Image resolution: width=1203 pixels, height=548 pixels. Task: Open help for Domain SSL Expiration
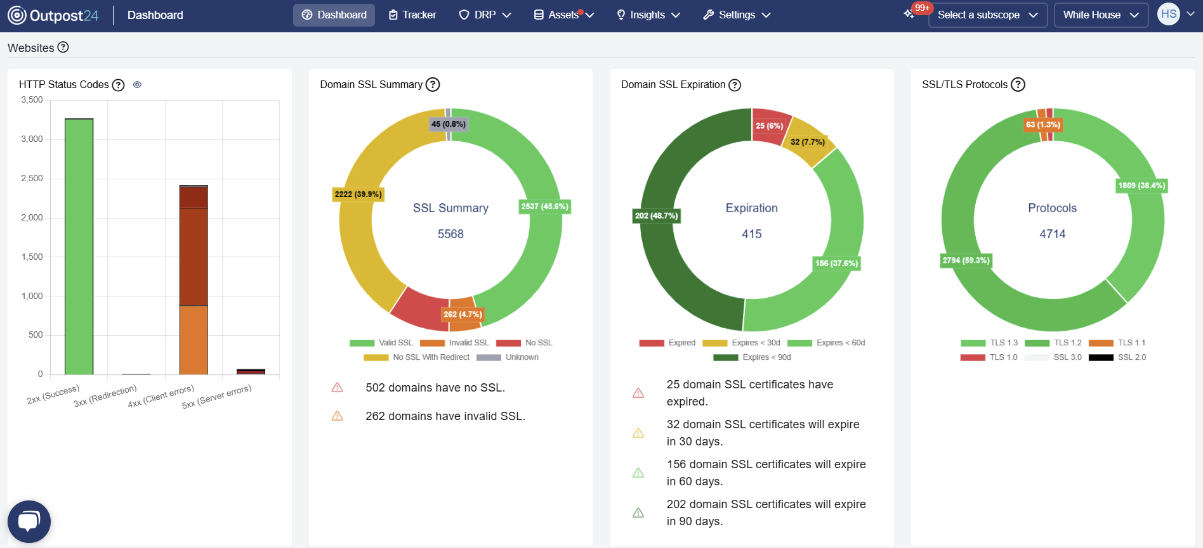click(735, 85)
